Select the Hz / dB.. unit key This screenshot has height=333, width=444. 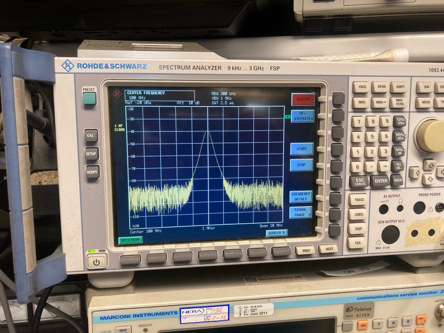click(397, 166)
